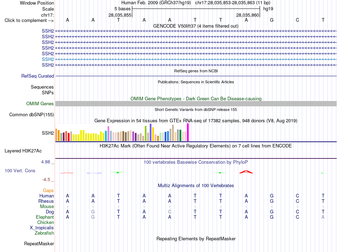Click the Scale track label
The image size is (337, 252).
(48, 9)
